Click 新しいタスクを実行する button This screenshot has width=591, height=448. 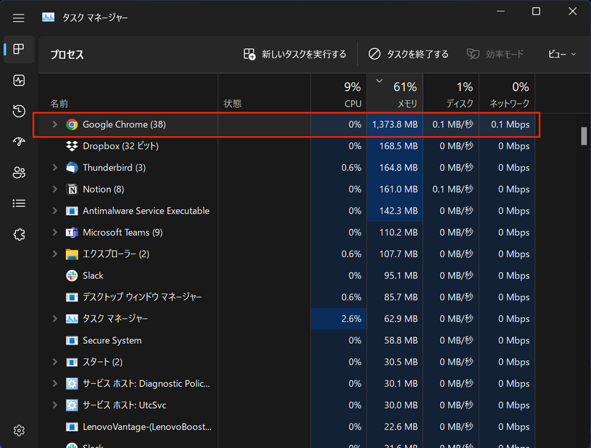(x=295, y=54)
